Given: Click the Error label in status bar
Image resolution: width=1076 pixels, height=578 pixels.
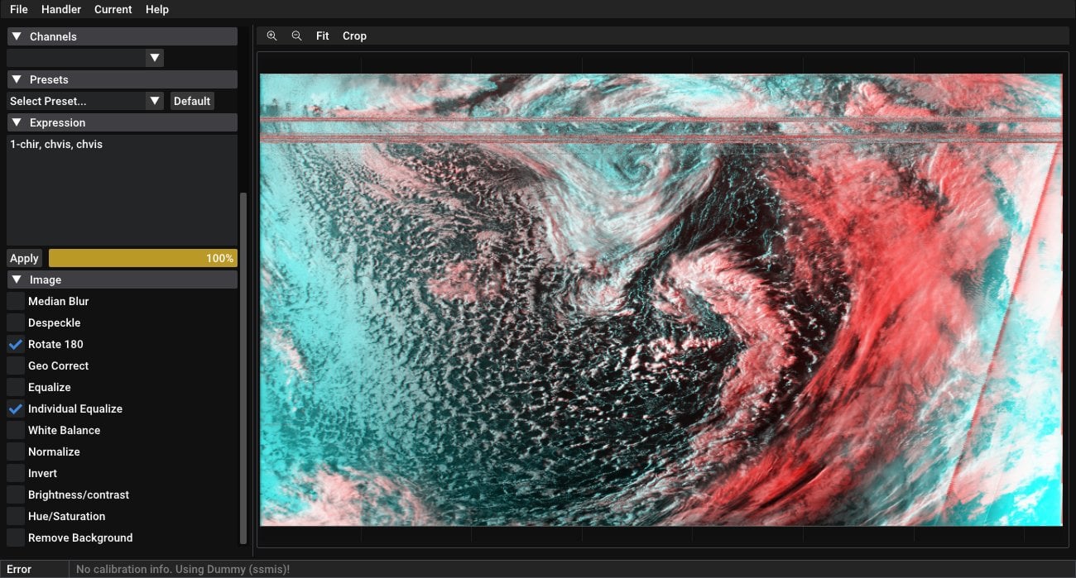Looking at the screenshot, I should click(19, 569).
